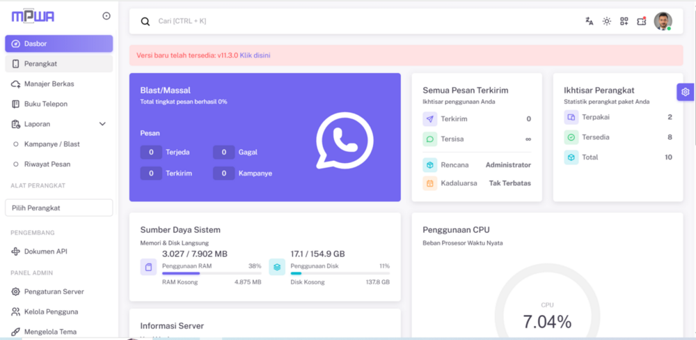
Task: Click the Gagal count badge
Action: (x=223, y=152)
